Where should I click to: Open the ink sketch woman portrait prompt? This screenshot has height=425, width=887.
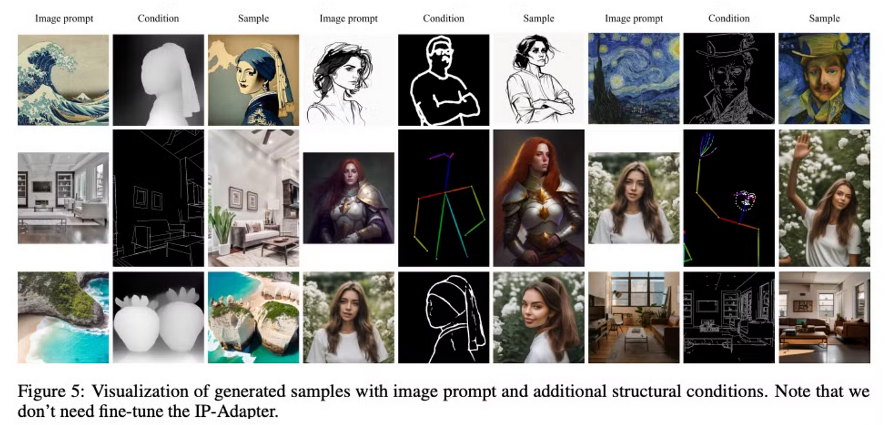pyautogui.click(x=348, y=80)
